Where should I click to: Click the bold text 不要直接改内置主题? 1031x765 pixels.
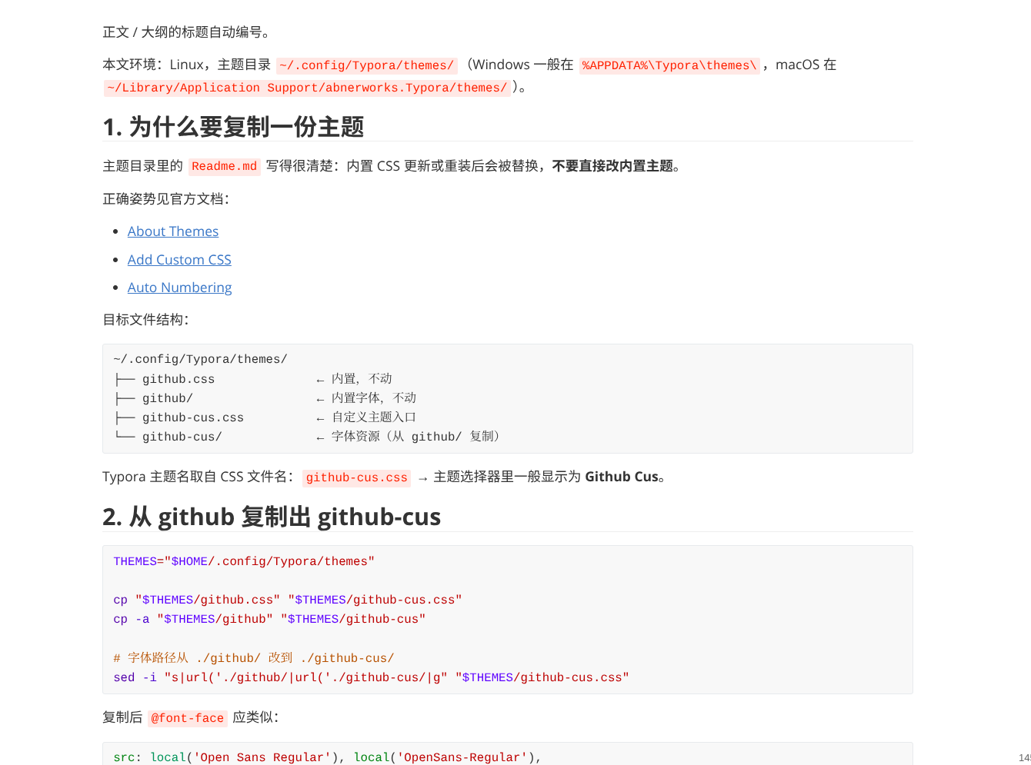click(612, 166)
